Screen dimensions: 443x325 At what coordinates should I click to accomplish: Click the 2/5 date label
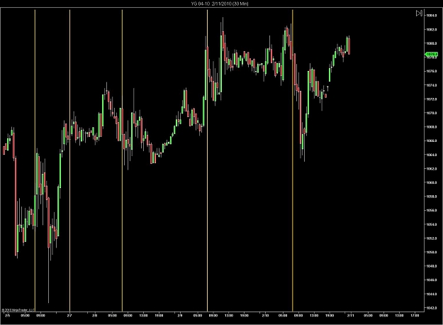coord(7,315)
